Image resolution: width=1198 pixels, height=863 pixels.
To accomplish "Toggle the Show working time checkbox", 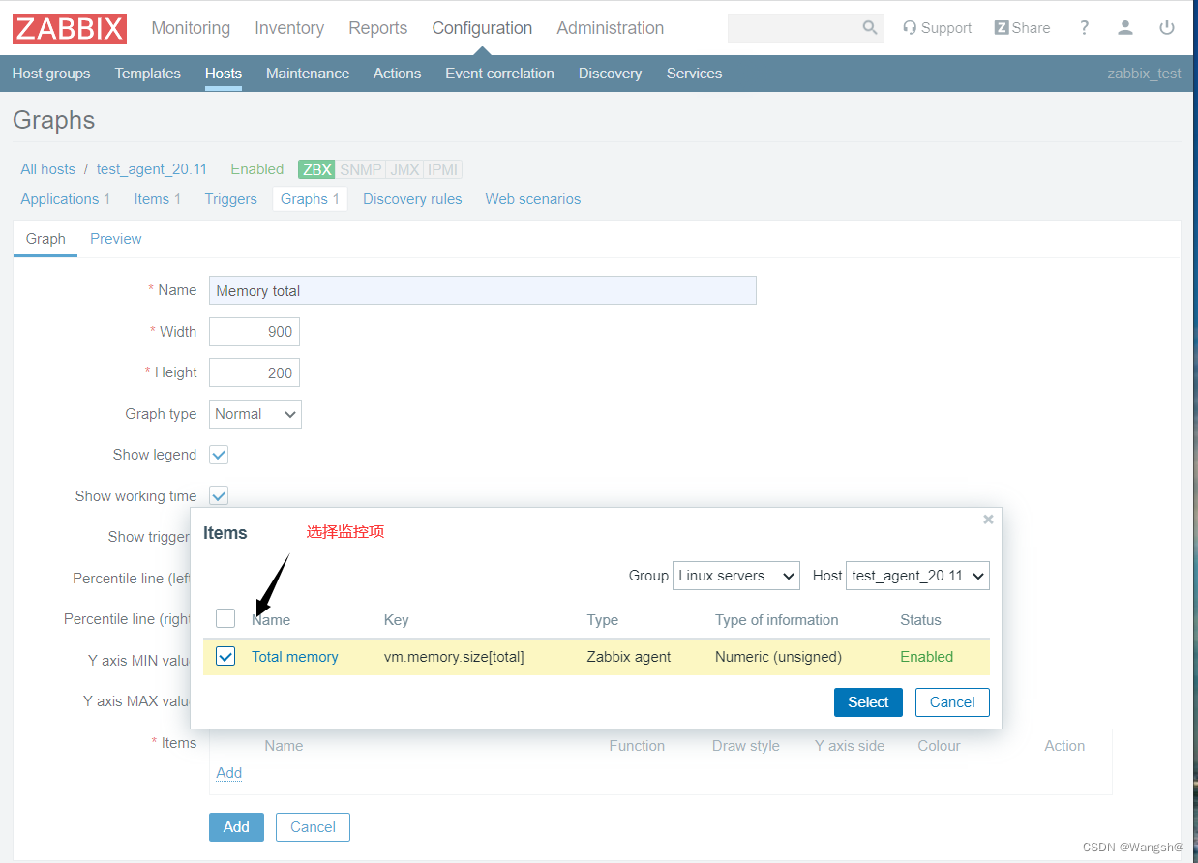I will (219, 496).
